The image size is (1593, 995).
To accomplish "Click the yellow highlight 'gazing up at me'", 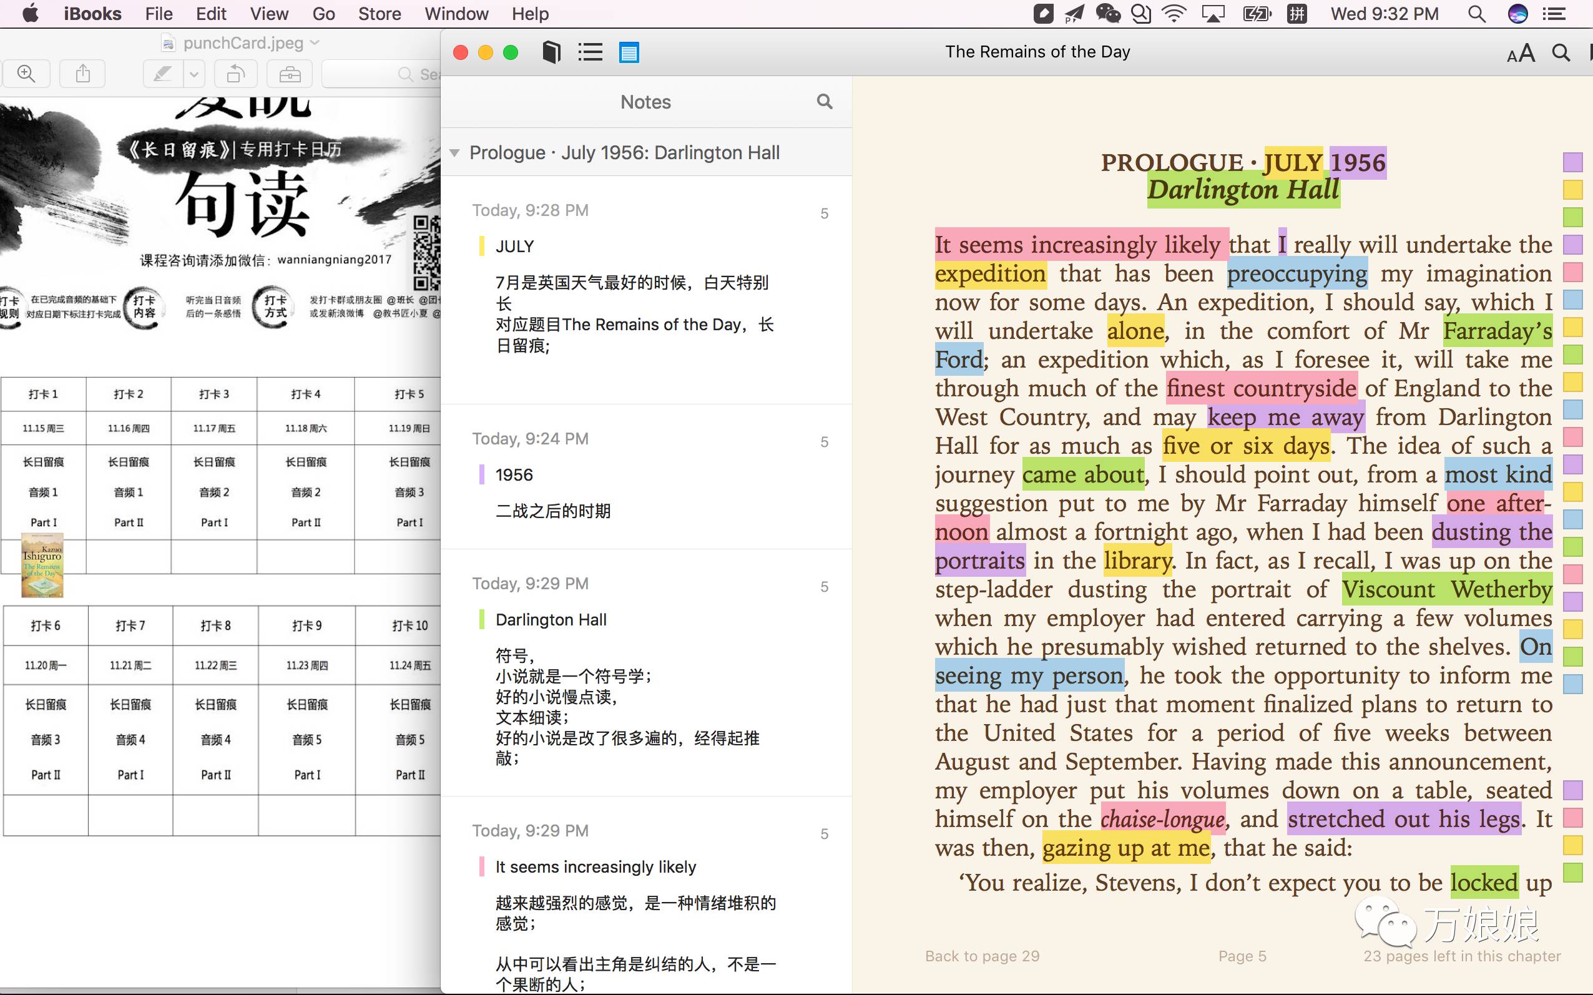I will click(x=1126, y=848).
